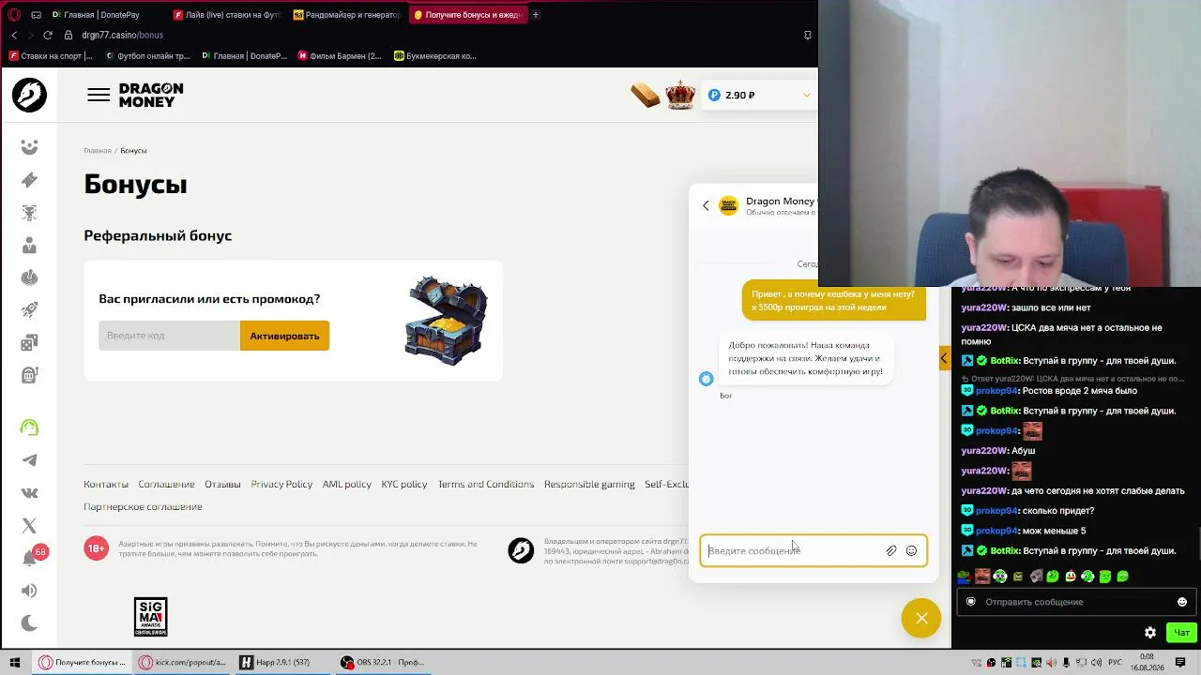1201x675 pixels.
Task: Click the SiGMA awards badge
Action: [150, 617]
